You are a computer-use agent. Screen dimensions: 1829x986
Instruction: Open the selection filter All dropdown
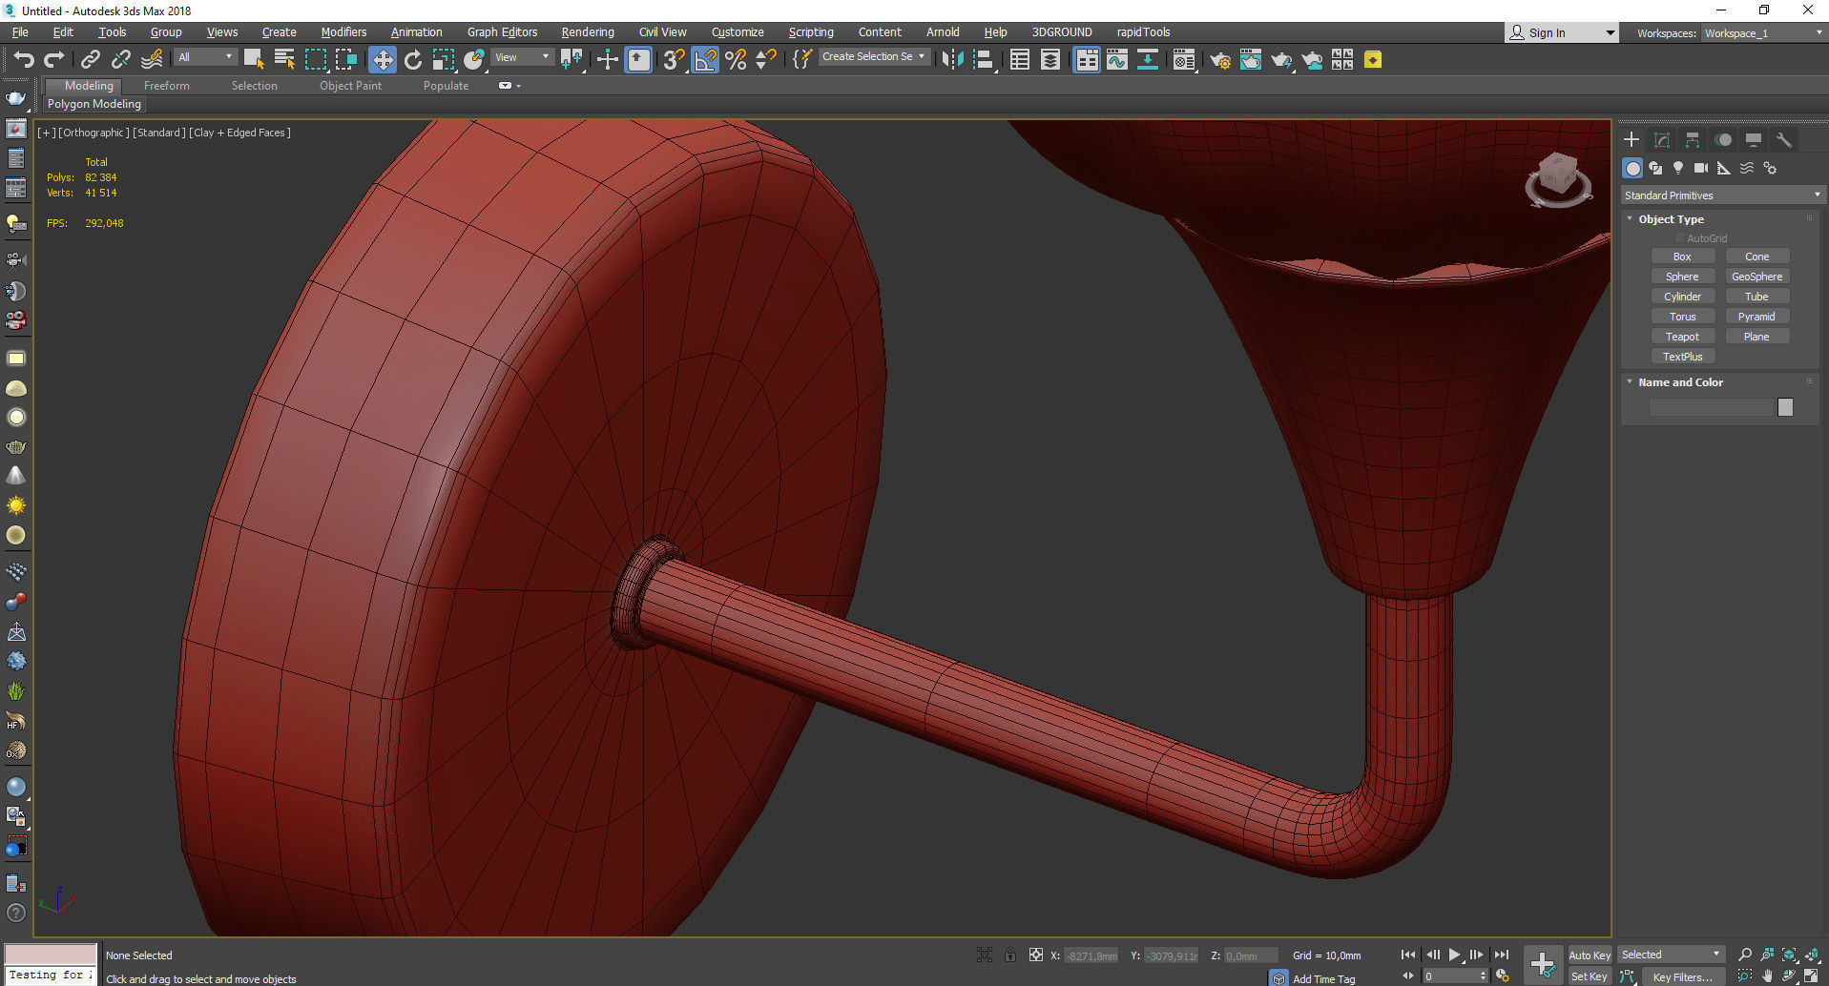click(x=205, y=57)
